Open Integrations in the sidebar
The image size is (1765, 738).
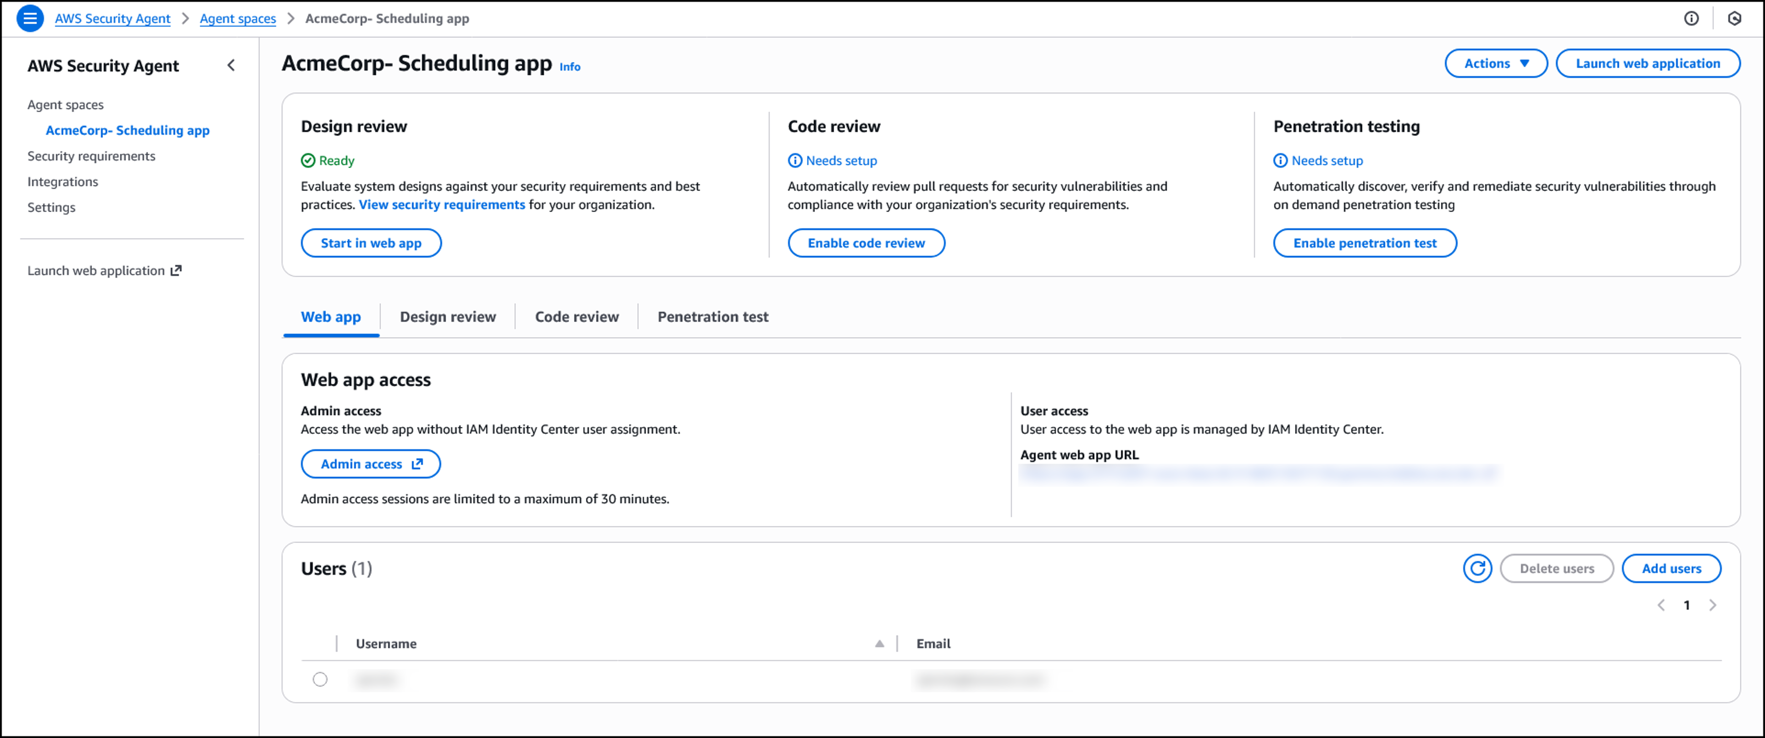tap(62, 182)
